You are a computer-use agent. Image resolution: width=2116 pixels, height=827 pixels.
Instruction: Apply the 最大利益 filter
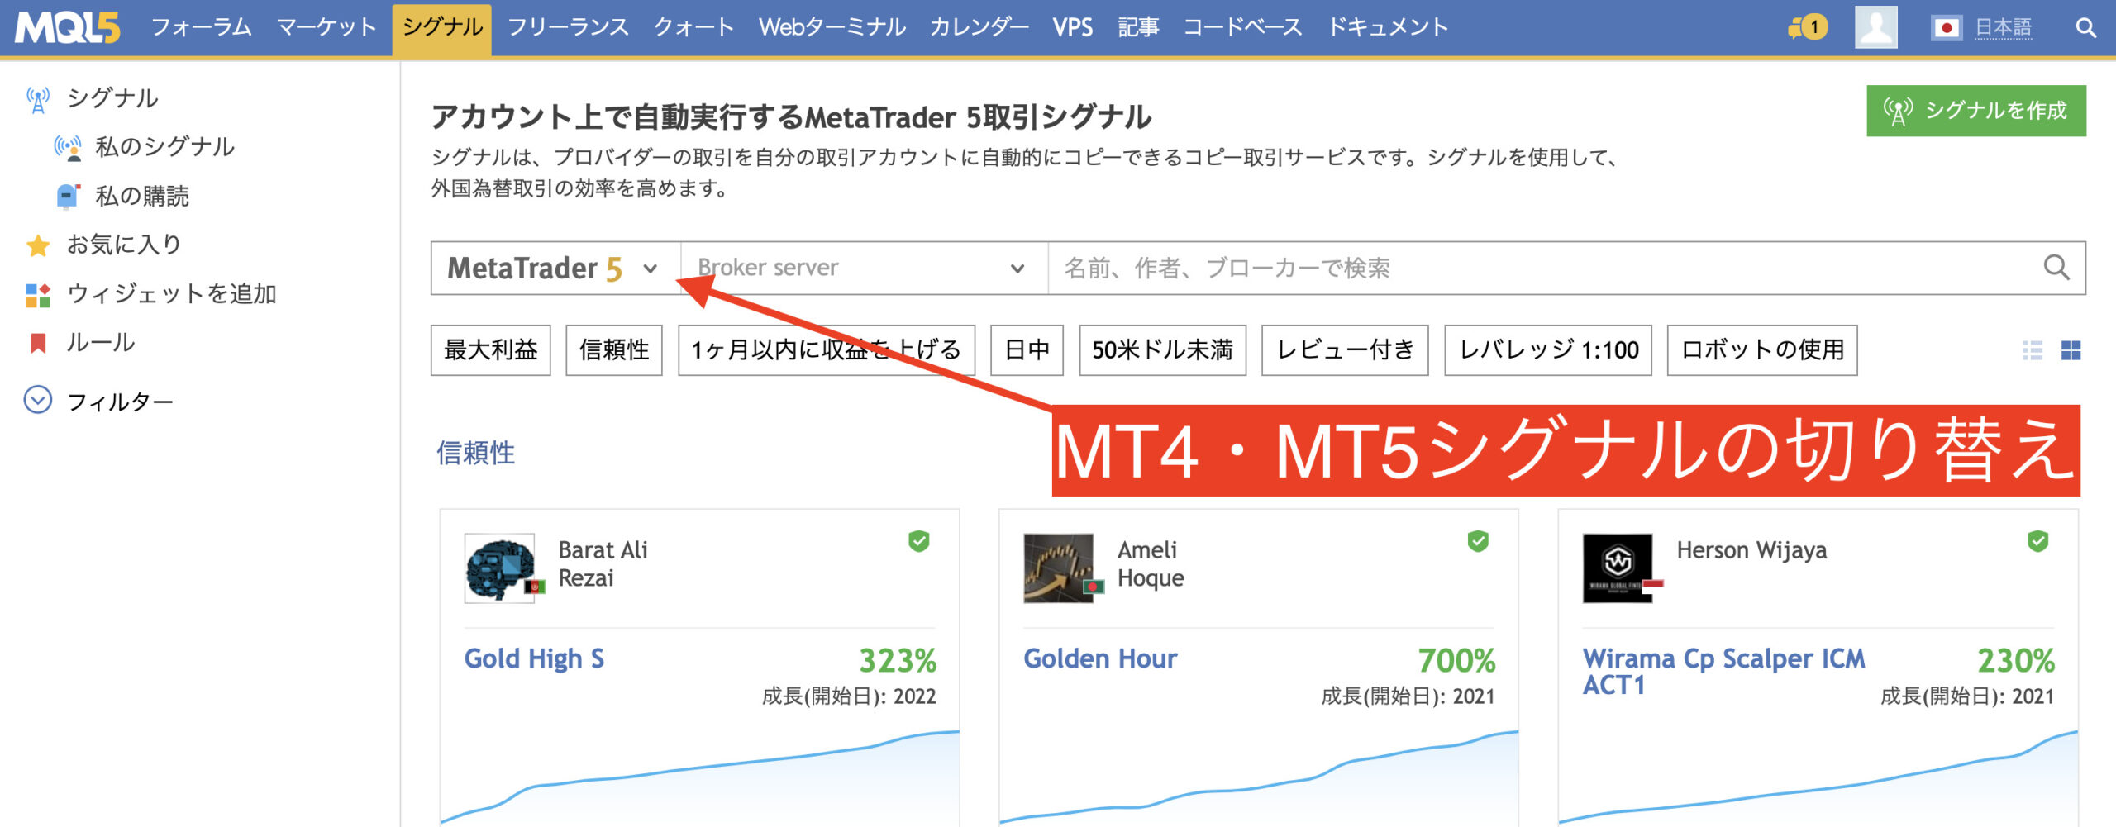[491, 350]
